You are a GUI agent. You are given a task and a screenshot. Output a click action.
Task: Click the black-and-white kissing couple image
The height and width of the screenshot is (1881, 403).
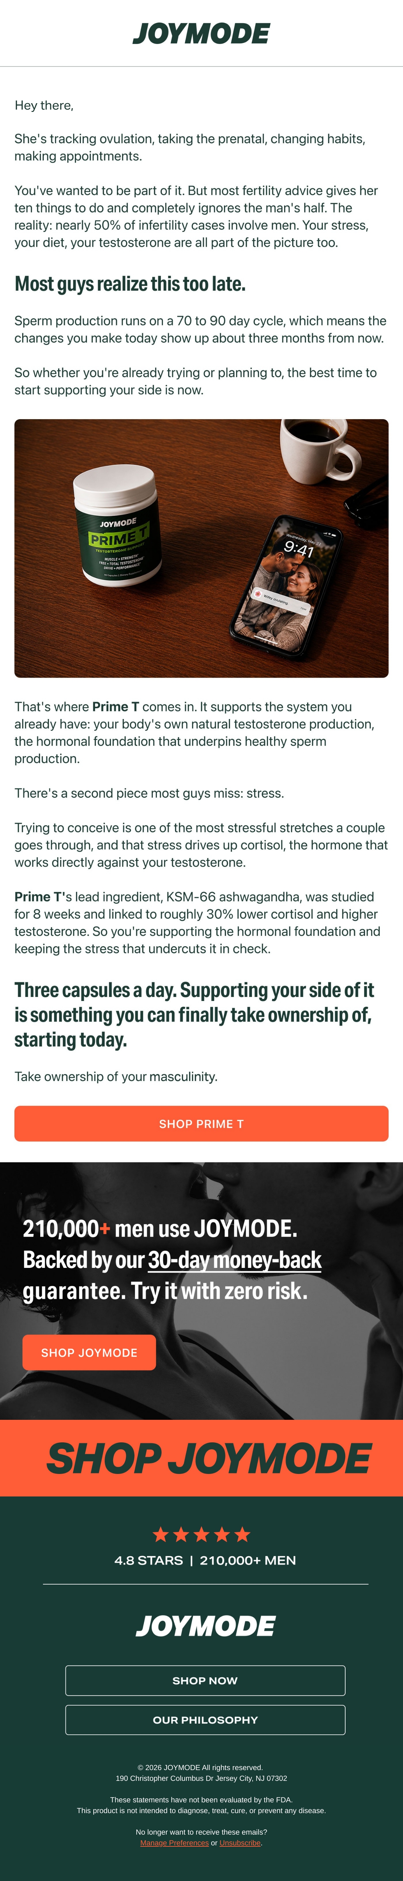[x=201, y=1291]
